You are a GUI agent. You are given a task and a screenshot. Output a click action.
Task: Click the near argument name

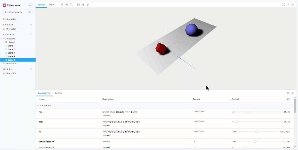41,122
